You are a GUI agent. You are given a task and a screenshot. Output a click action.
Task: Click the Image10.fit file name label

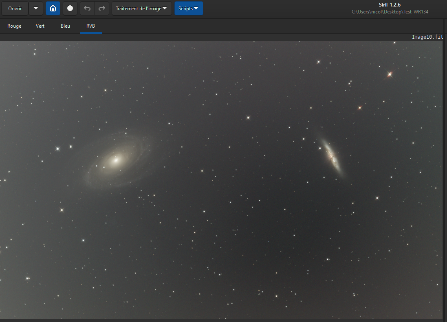(x=427, y=37)
